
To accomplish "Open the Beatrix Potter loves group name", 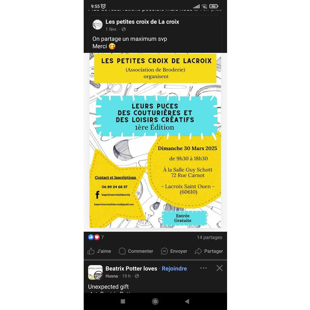I will click(x=131, y=269).
